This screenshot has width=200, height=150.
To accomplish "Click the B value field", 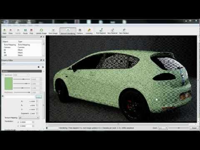I will click(x=33, y=105).
